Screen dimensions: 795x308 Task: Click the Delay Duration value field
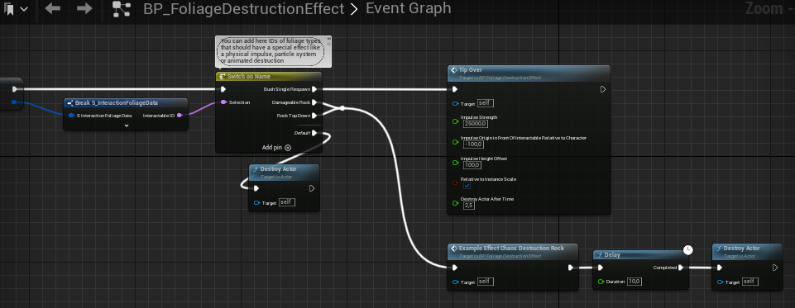(635, 282)
